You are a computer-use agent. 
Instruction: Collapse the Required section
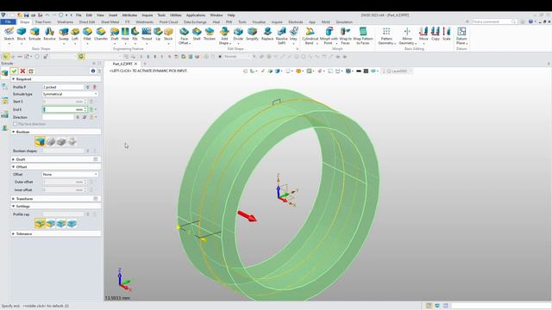14,79
